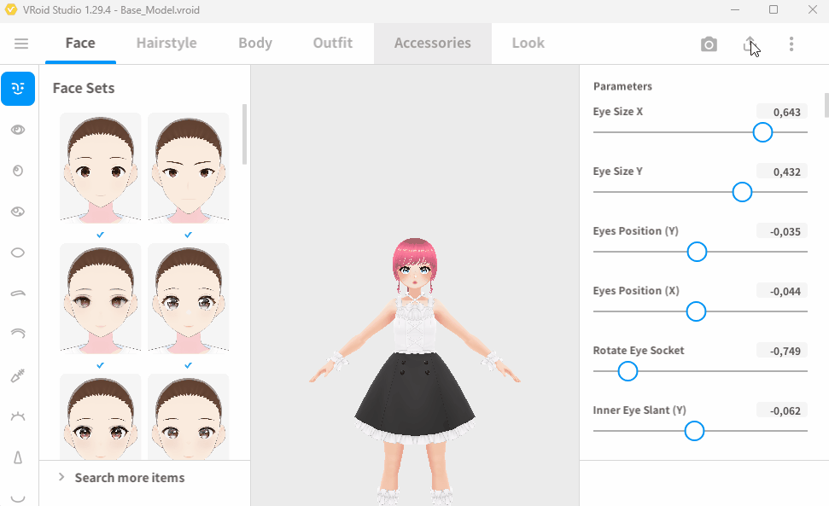Select the top-left face set thumbnail
The image size is (829, 506).
[100, 167]
